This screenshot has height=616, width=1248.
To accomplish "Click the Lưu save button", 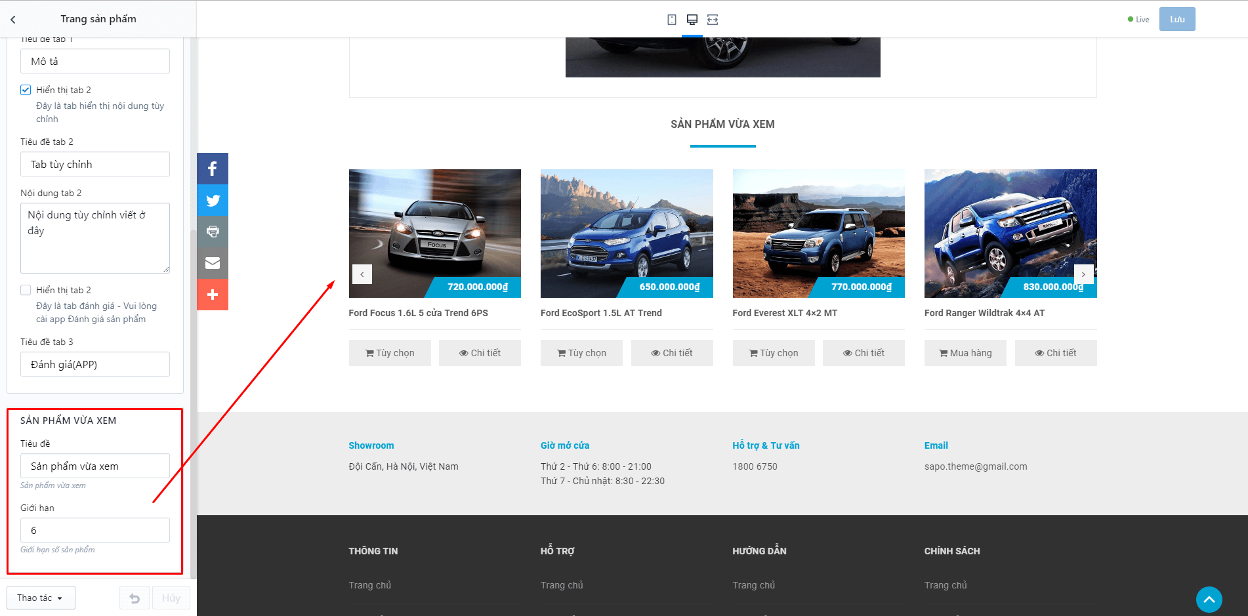I will coord(1177,19).
